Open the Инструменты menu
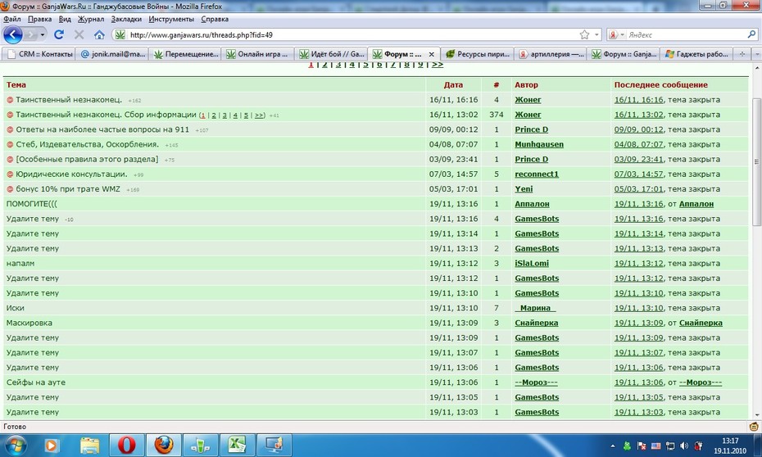 click(x=171, y=19)
